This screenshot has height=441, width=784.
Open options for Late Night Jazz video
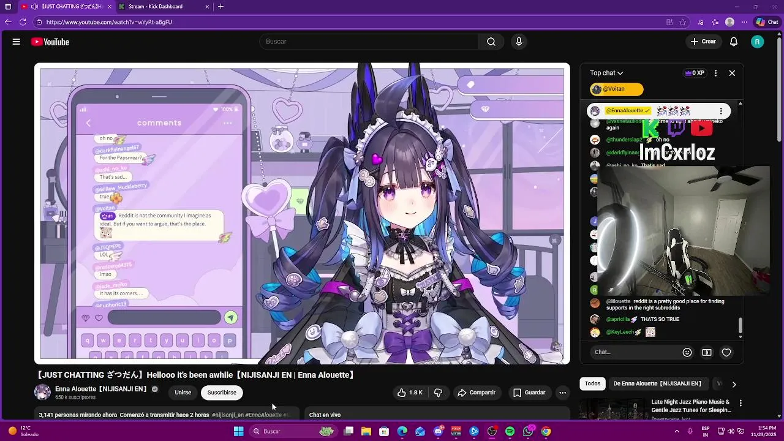tap(741, 403)
